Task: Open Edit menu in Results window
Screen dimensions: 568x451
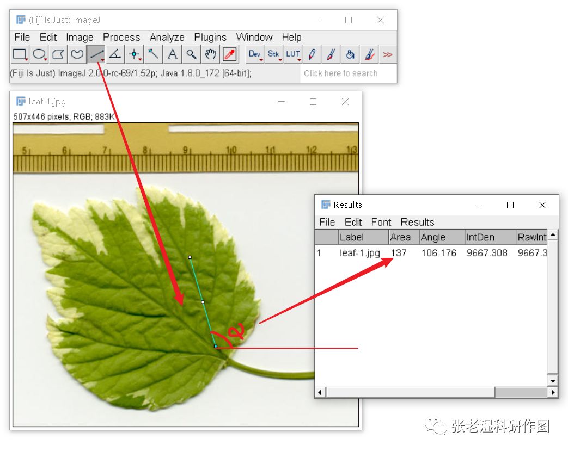Action: click(x=353, y=222)
